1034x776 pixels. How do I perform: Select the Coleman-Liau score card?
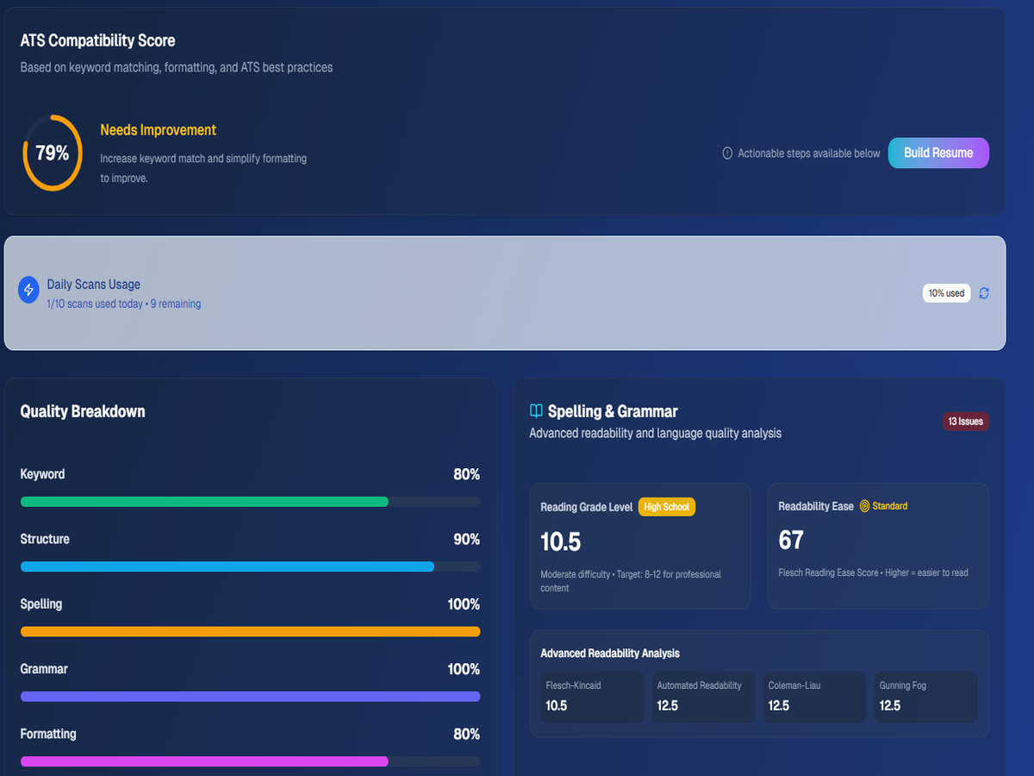(814, 697)
